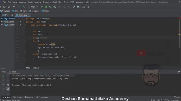The width and height of the screenshot is (181, 101).
Task: Click the locate target icon in Project panel
Action: 12,15
